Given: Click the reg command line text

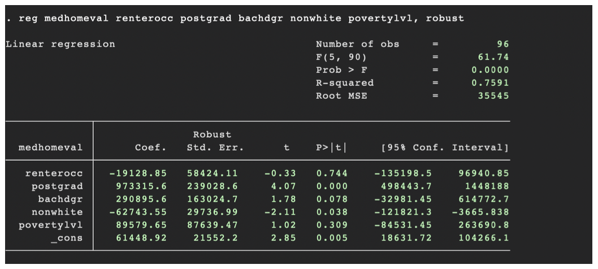Looking at the screenshot, I should click(235, 18).
